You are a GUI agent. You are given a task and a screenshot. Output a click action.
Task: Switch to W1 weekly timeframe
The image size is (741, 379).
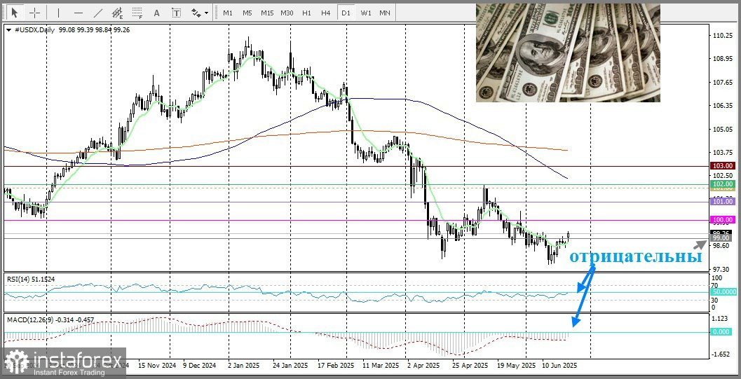click(x=366, y=13)
